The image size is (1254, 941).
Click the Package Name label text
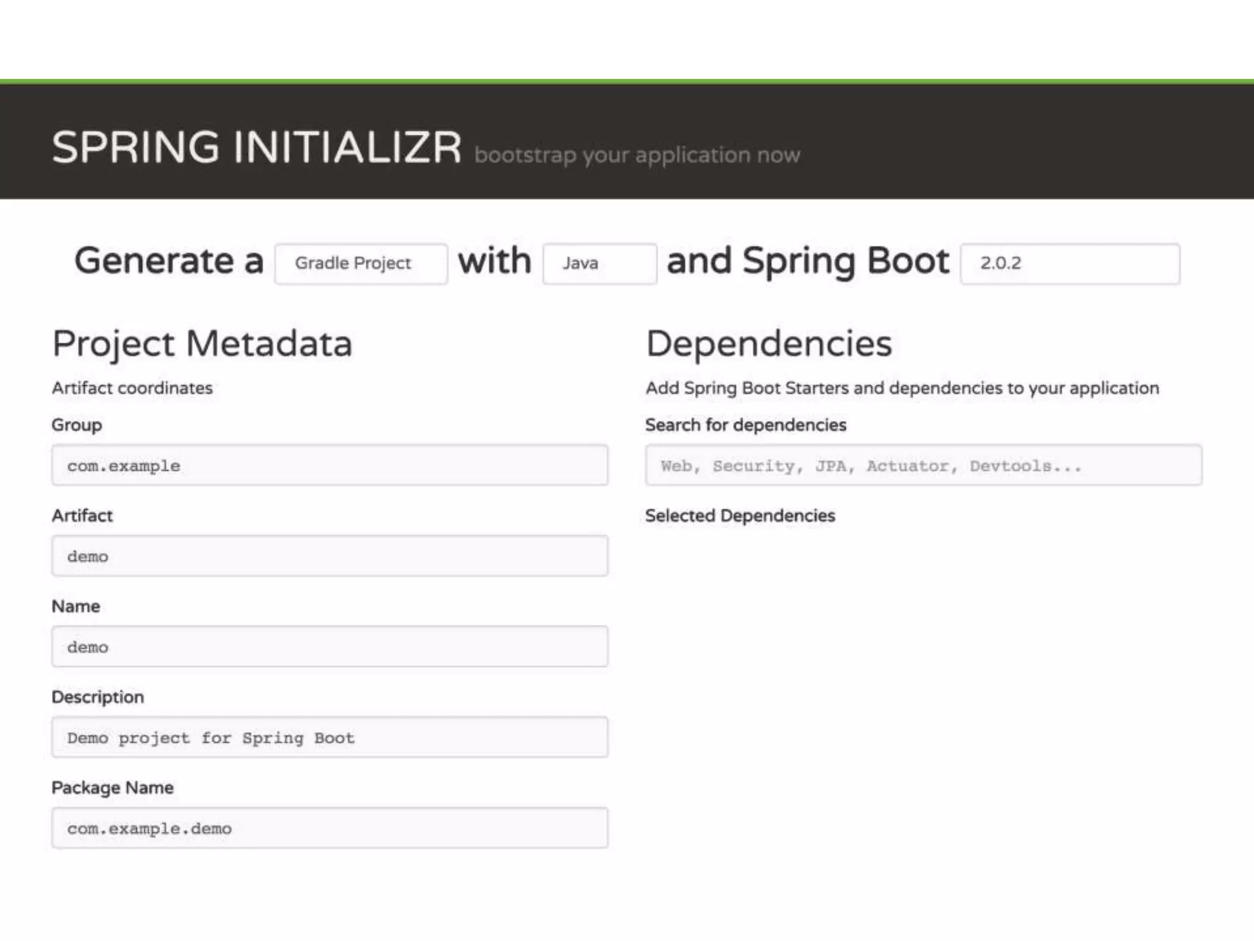tap(113, 788)
